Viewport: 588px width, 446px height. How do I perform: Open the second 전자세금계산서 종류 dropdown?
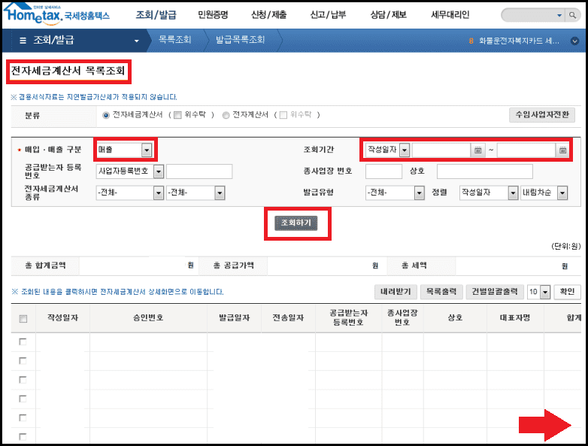(195, 193)
